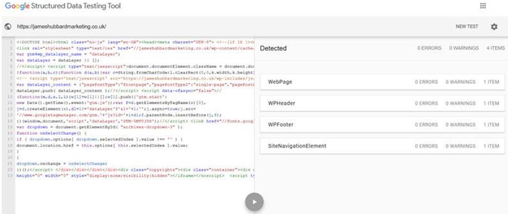508x214 pixels.
Task: Run the test with the play button
Action: (255, 202)
